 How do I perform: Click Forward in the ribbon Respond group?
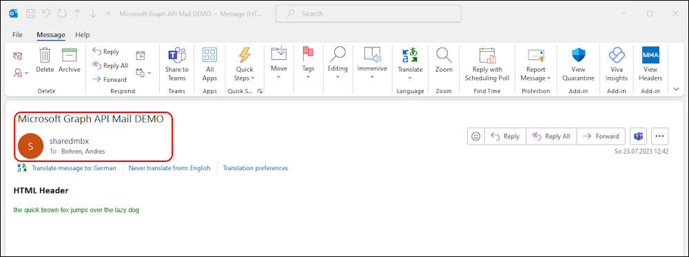(x=110, y=79)
